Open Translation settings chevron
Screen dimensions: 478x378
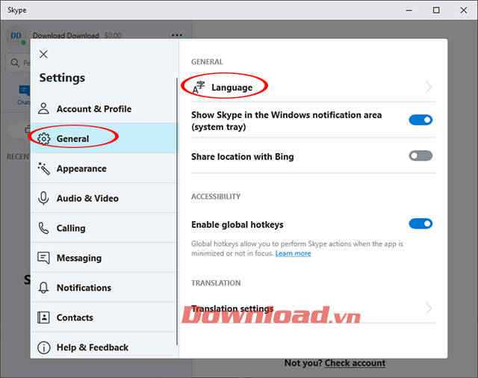tap(429, 309)
